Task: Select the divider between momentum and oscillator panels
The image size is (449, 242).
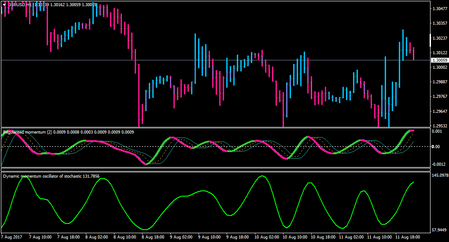Action: pyautogui.click(x=216, y=170)
